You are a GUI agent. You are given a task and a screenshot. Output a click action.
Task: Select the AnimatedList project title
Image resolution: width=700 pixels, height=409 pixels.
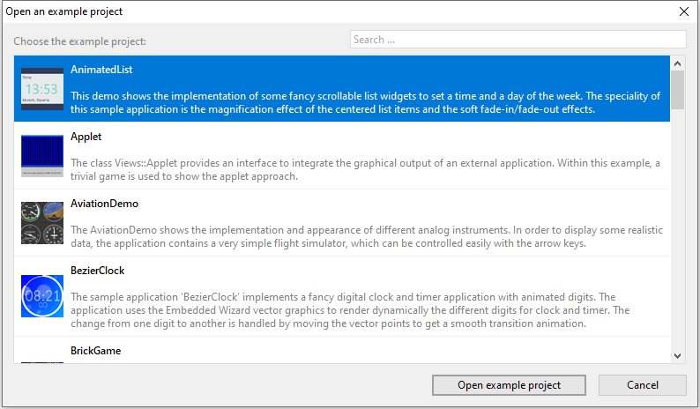[x=101, y=70]
